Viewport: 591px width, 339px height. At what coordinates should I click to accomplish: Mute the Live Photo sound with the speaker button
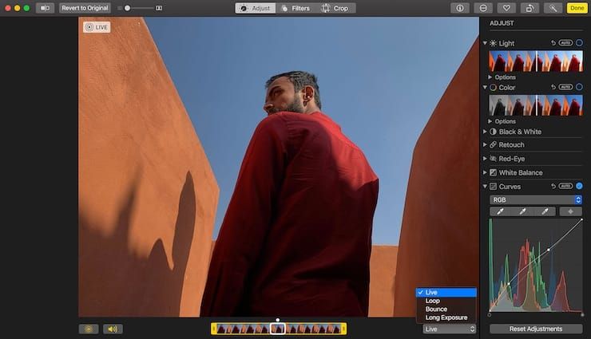(x=113, y=329)
